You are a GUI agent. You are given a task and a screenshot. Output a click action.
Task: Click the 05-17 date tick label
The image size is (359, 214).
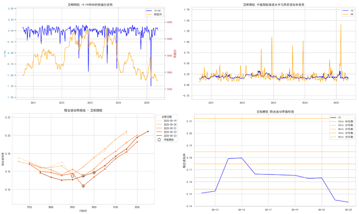pyautogui.click(x=268, y=210)
